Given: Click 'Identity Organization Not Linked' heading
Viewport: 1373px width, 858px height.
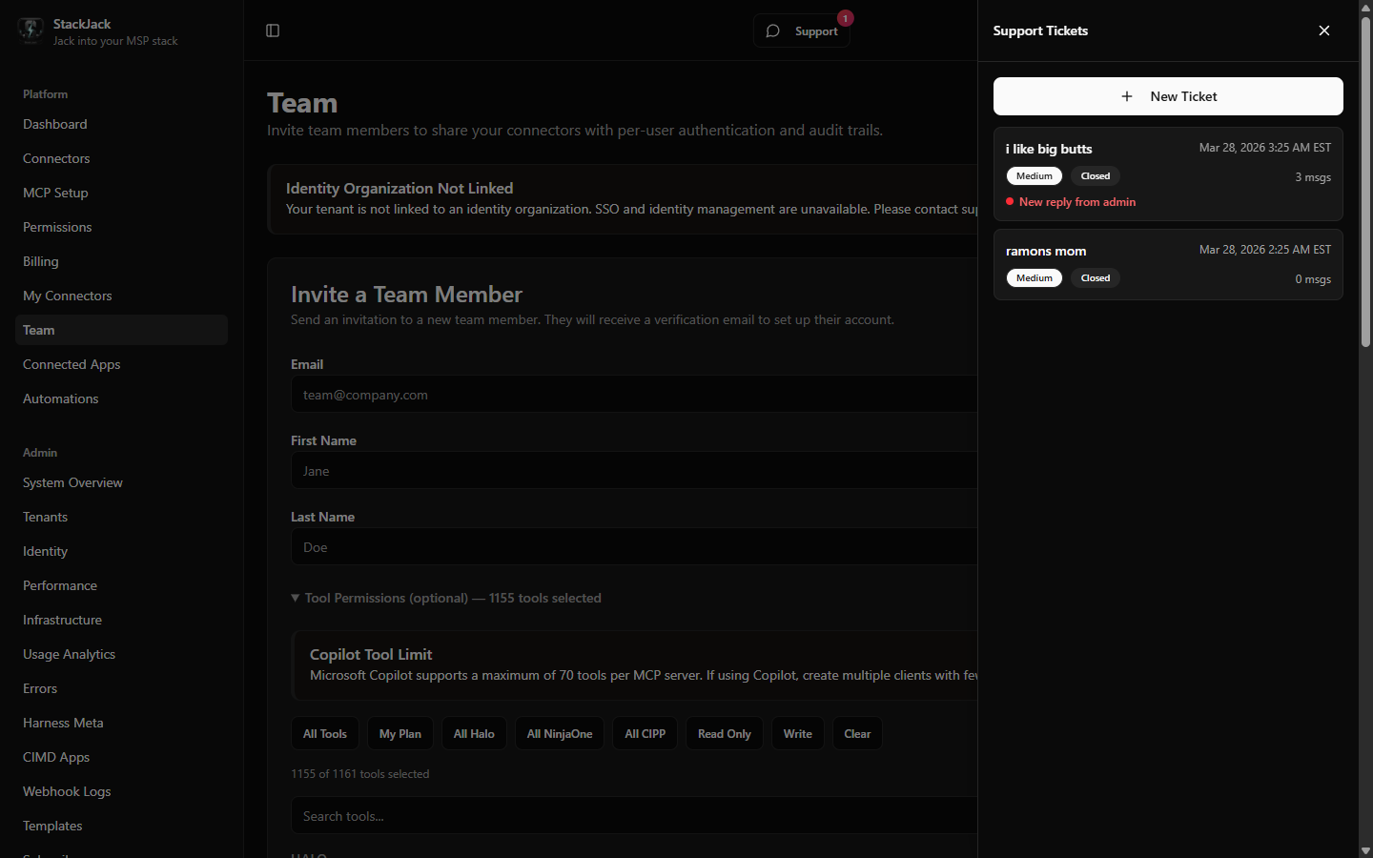Looking at the screenshot, I should click(400, 188).
